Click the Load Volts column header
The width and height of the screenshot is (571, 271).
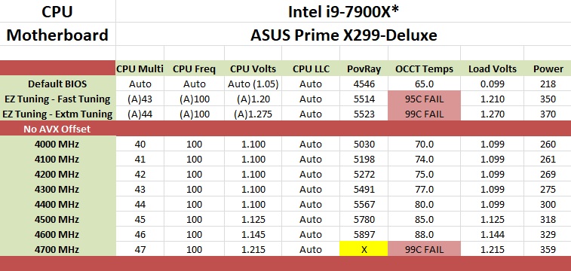(492, 69)
